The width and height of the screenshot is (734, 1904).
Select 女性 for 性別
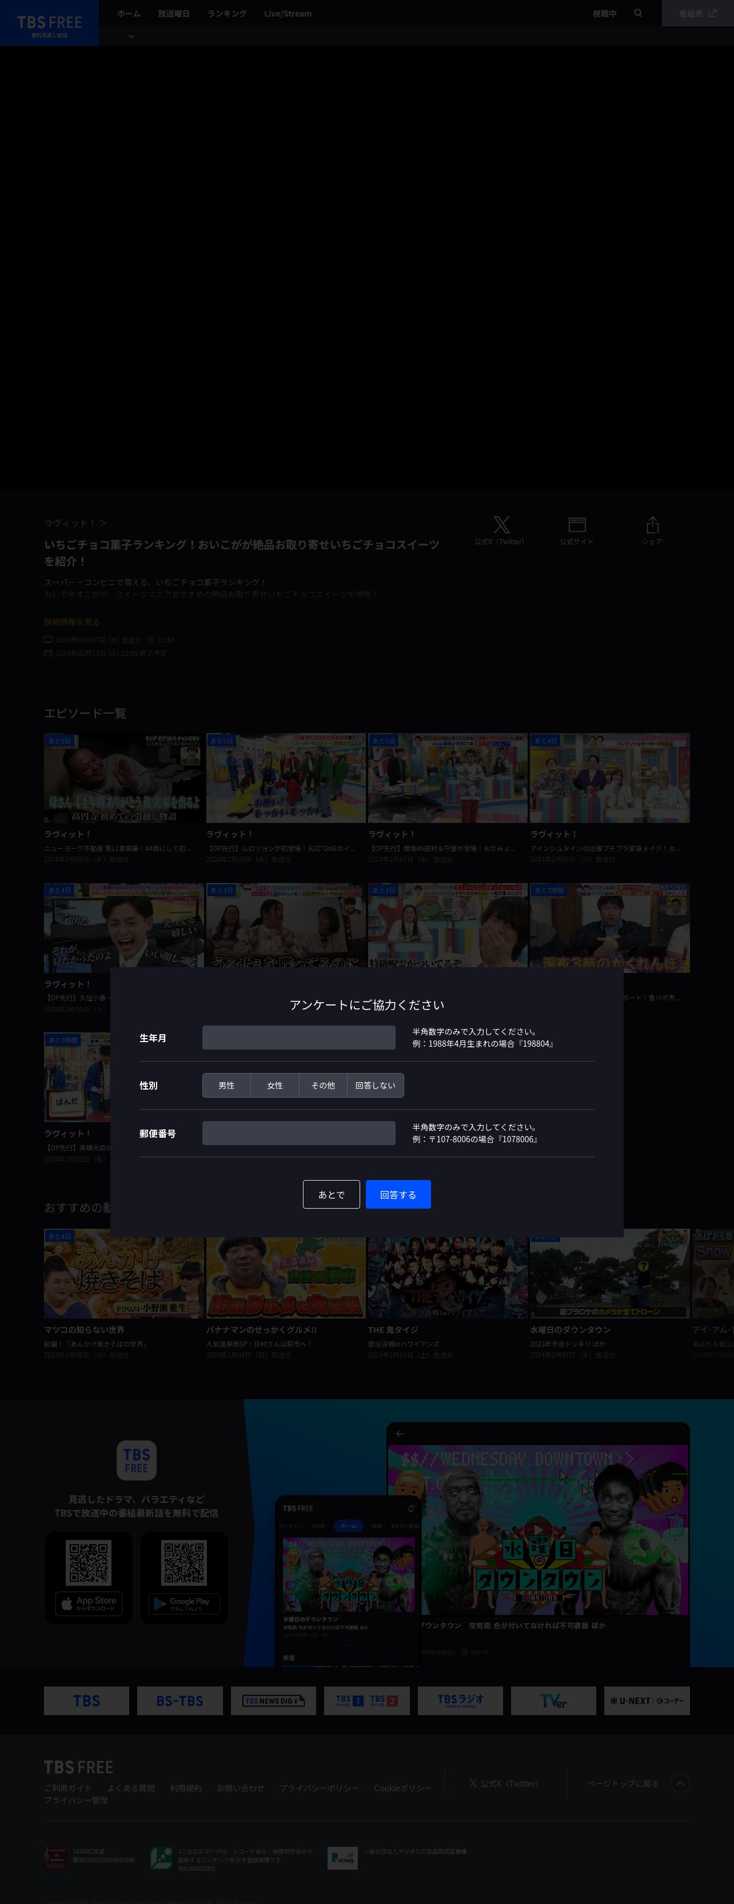pyautogui.click(x=275, y=1085)
